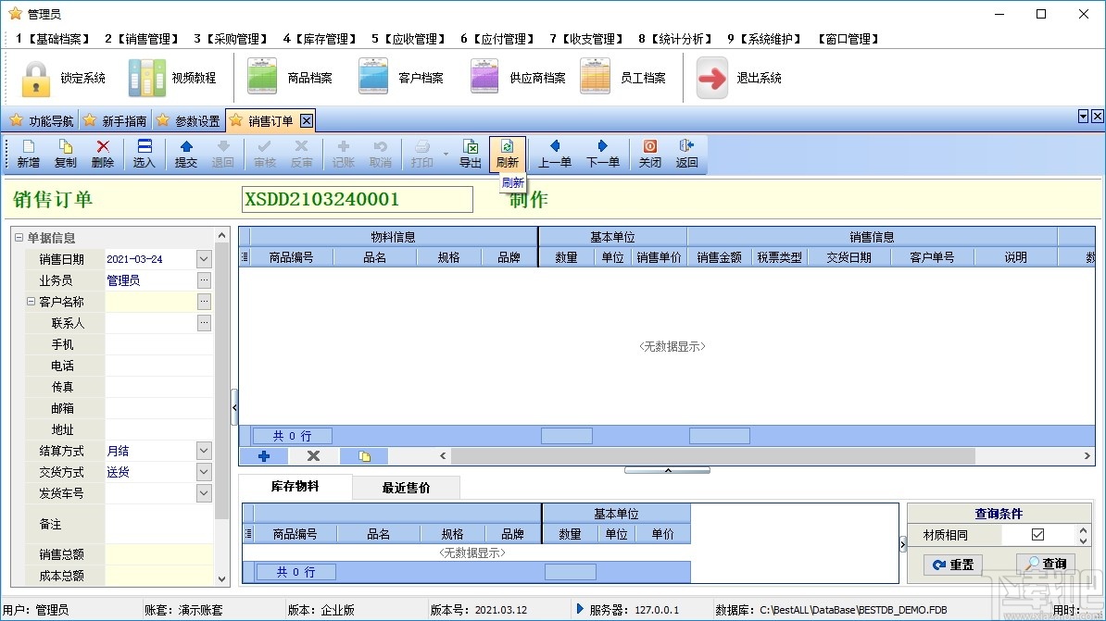Open 销售日期 date dropdown
Viewport: 1106px width, 621px height.
pyautogui.click(x=204, y=259)
